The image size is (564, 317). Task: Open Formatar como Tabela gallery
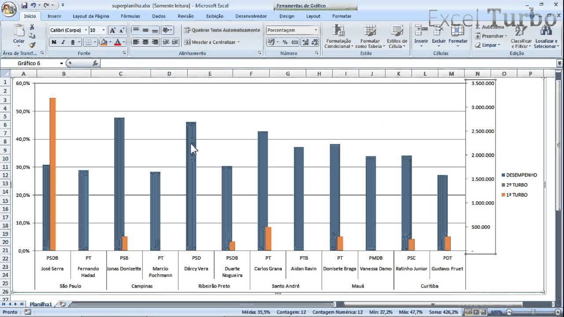point(370,36)
